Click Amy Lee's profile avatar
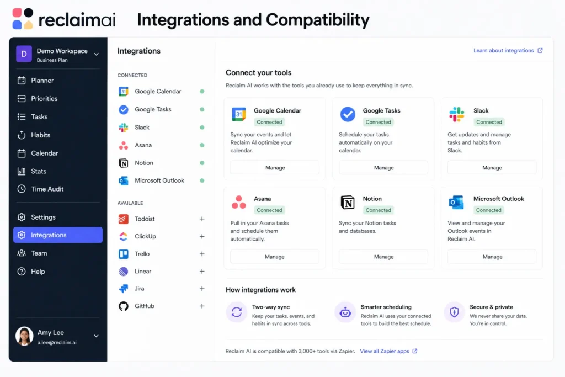The height and width of the screenshot is (377, 565). [x=24, y=336]
